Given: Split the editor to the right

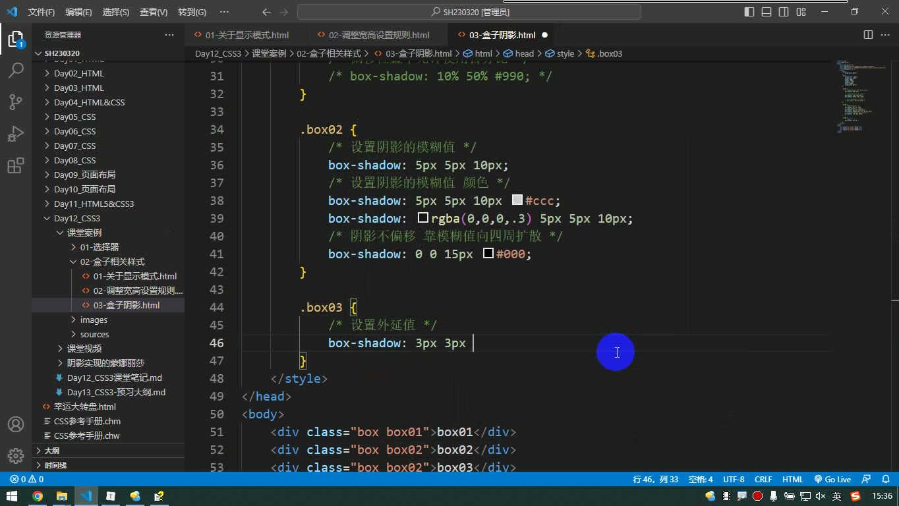Looking at the screenshot, I should tap(868, 35).
